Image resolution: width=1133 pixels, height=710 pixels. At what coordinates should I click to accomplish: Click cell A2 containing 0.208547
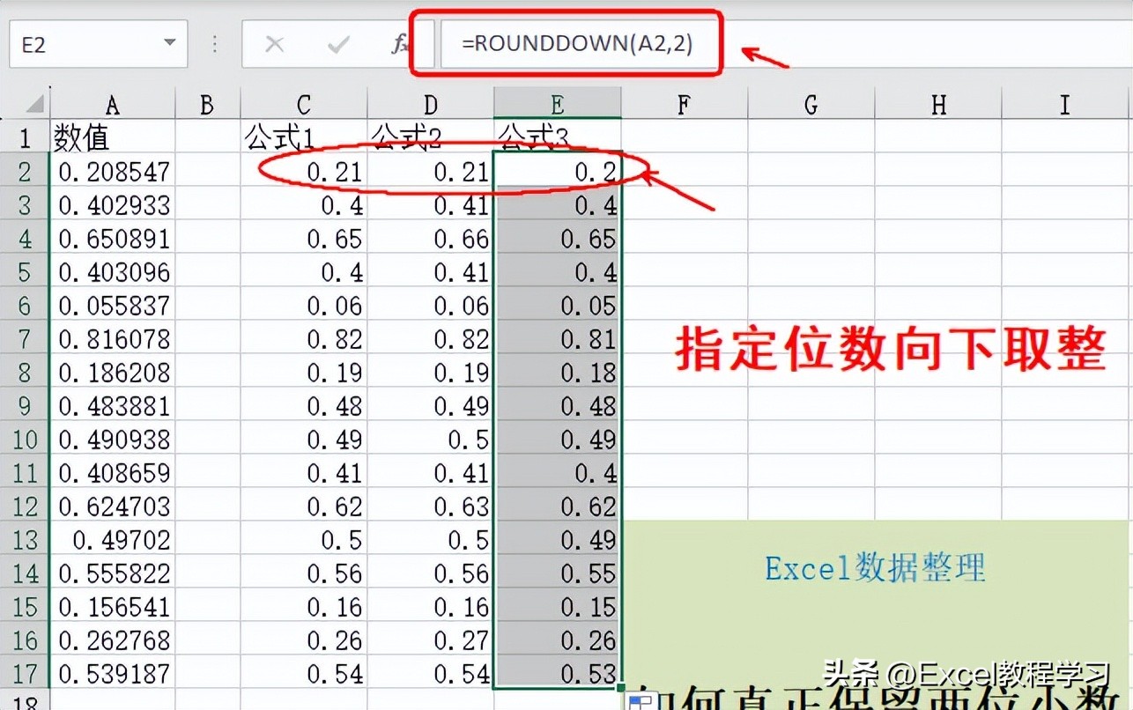(x=112, y=171)
